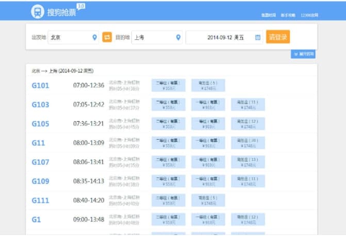Click the destination input showing 上海
The image size is (346, 236).
point(157,38)
